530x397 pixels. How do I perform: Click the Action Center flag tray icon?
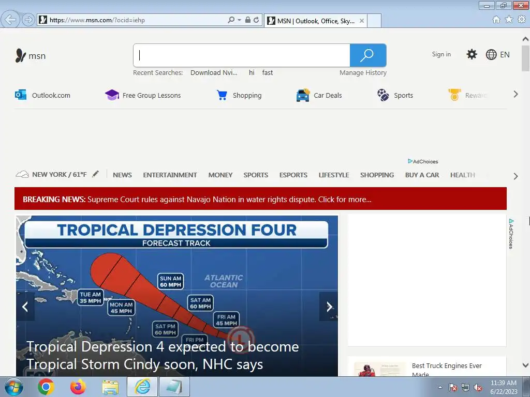click(x=453, y=387)
